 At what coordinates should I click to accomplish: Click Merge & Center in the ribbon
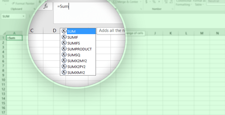point(126,2)
